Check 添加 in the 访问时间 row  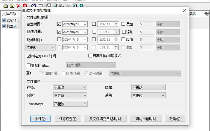point(127,40)
